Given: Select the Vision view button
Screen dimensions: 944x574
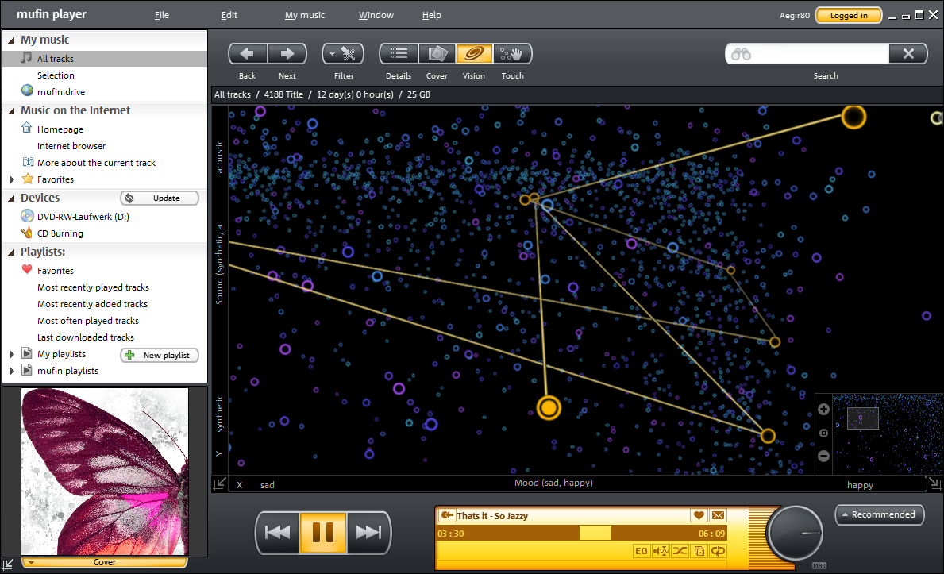Looking at the screenshot, I should (474, 54).
